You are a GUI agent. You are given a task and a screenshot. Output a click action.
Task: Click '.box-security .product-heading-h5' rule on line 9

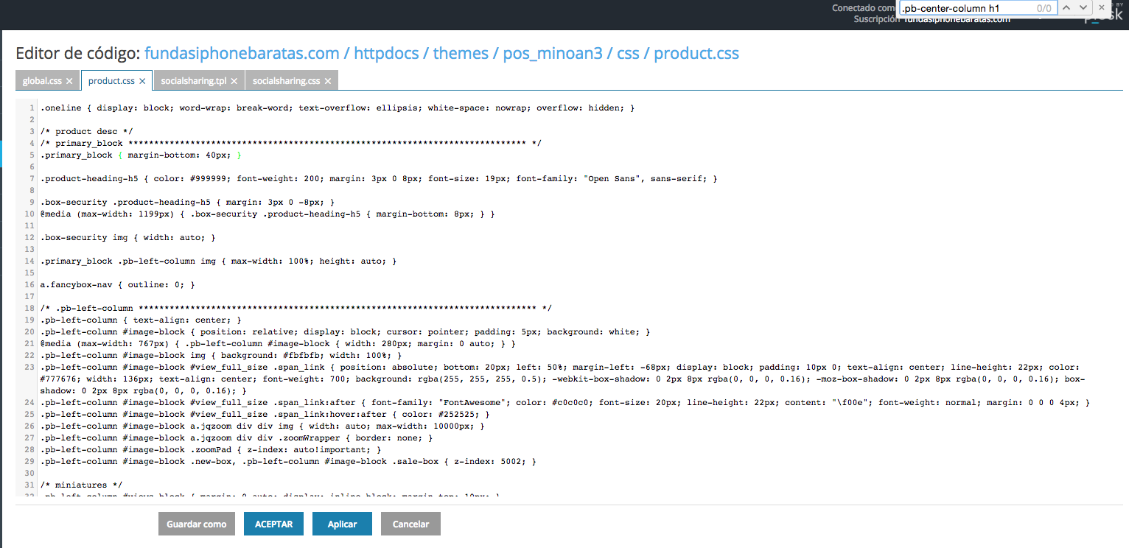188,202
